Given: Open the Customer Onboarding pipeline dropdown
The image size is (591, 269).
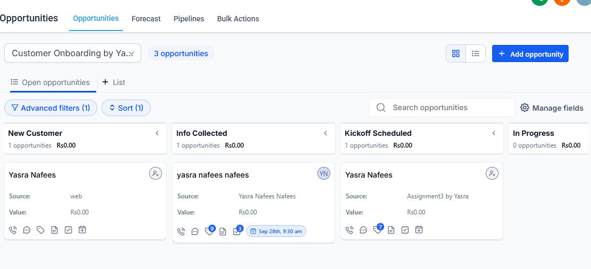Looking at the screenshot, I should click(73, 53).
